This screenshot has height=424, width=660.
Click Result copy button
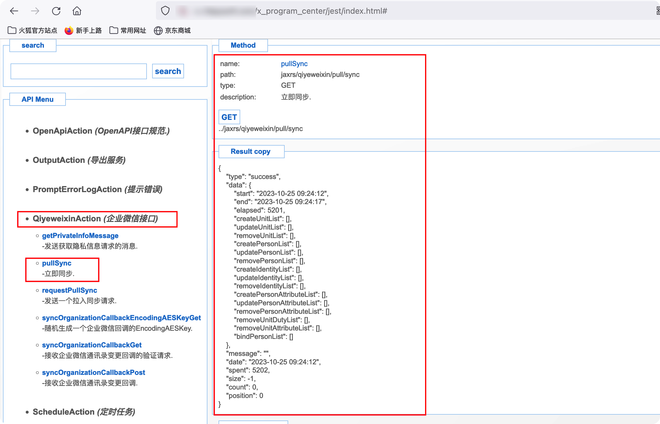251,151
